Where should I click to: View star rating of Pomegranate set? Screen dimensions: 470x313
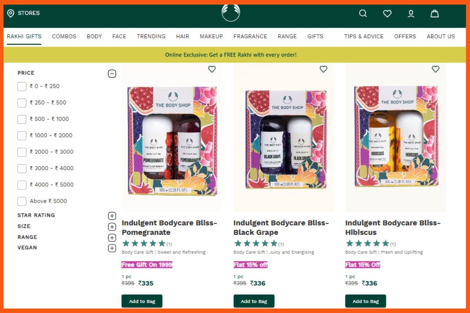(x=143, y=243)
